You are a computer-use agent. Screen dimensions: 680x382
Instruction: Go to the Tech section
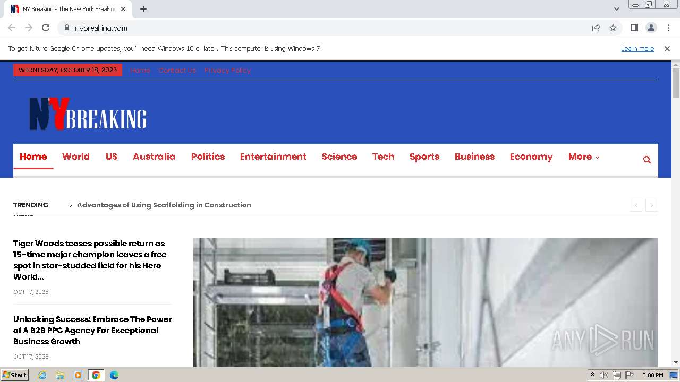point(383,157)
